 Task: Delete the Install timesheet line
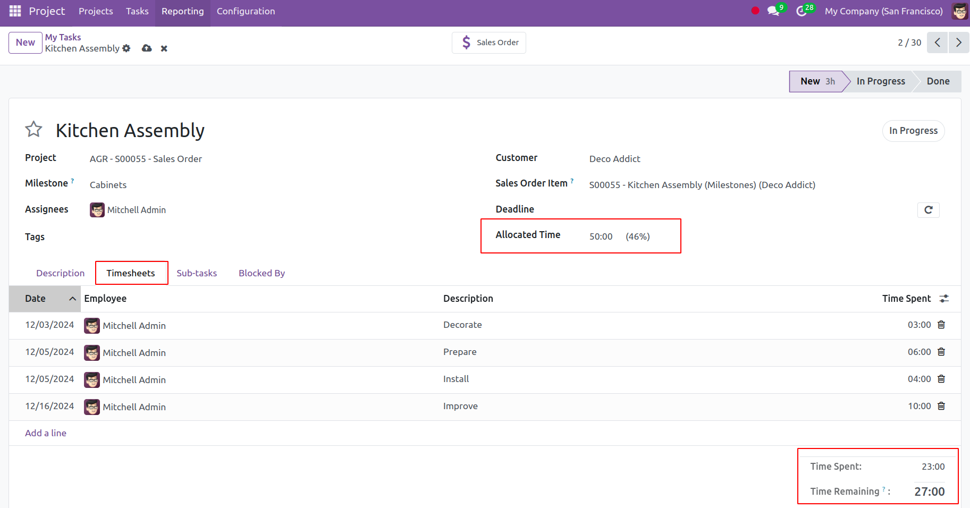[941, 379]
